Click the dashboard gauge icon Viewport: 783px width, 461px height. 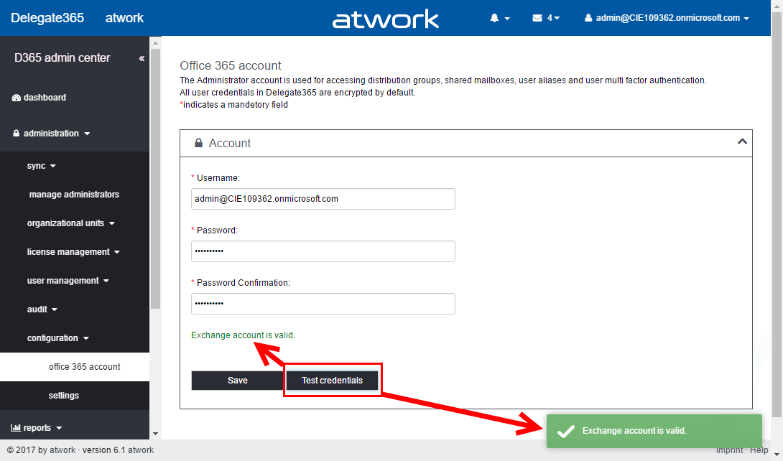coord(17,98)
